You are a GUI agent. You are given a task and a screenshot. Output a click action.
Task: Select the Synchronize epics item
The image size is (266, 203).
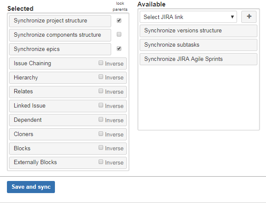[x=59, y=49]
